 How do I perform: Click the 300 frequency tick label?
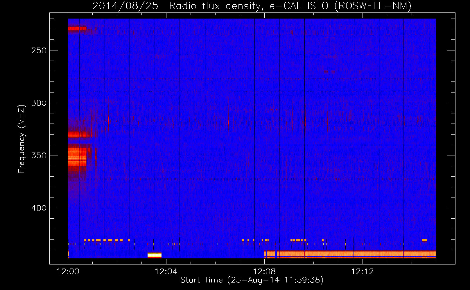[39, 103]
